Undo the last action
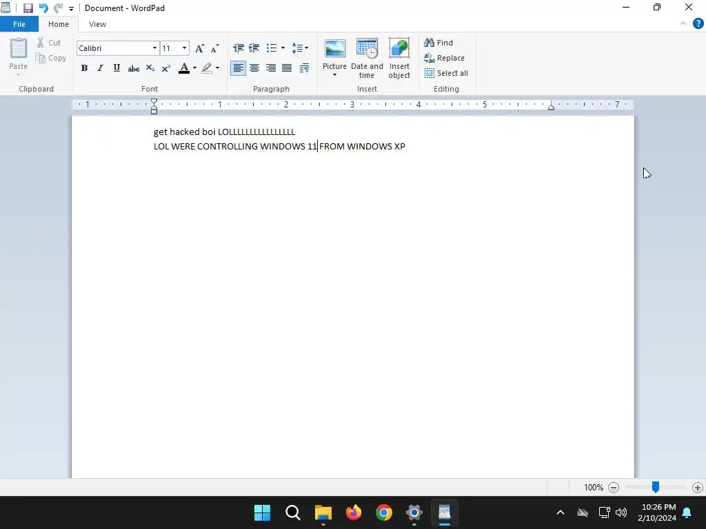This screenshot has width=706, height=529. 43,8
